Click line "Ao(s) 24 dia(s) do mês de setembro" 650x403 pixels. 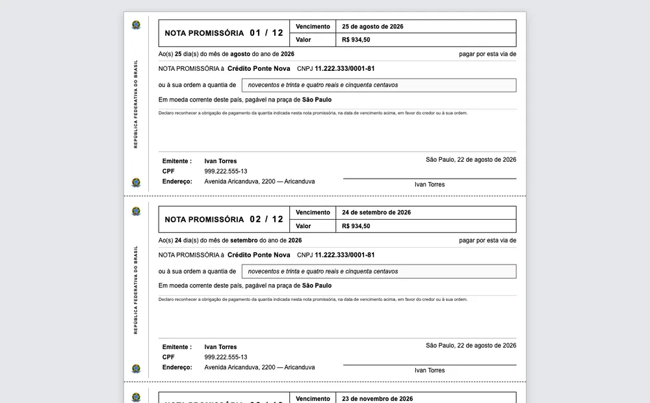pos(230,240)
